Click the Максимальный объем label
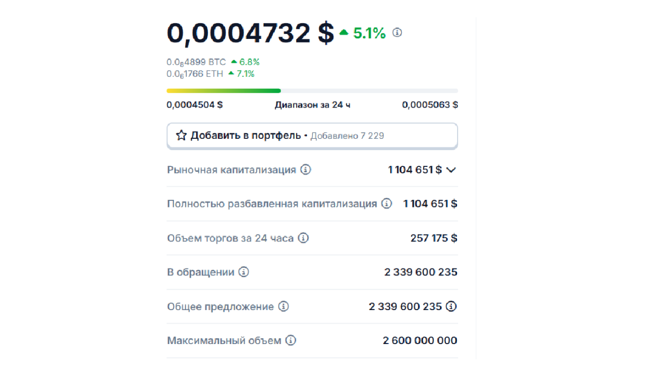 (224, 340)
